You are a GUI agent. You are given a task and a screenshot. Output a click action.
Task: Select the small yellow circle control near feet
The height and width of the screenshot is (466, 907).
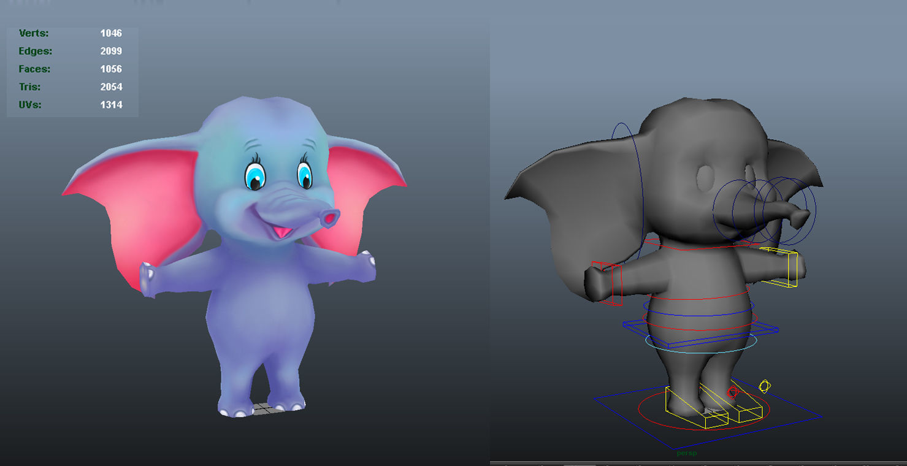click(x=764, y=386)
